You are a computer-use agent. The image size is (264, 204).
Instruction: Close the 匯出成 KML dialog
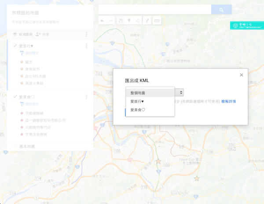point(241,75)
